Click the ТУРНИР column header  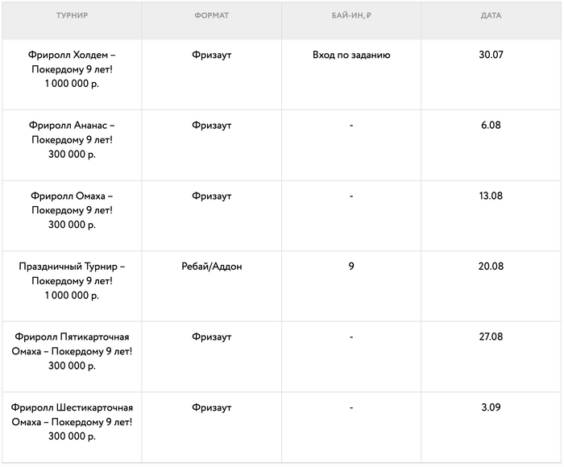73,15
